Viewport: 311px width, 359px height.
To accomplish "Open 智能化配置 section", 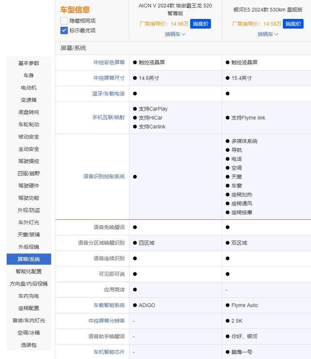I will [29, 271].
